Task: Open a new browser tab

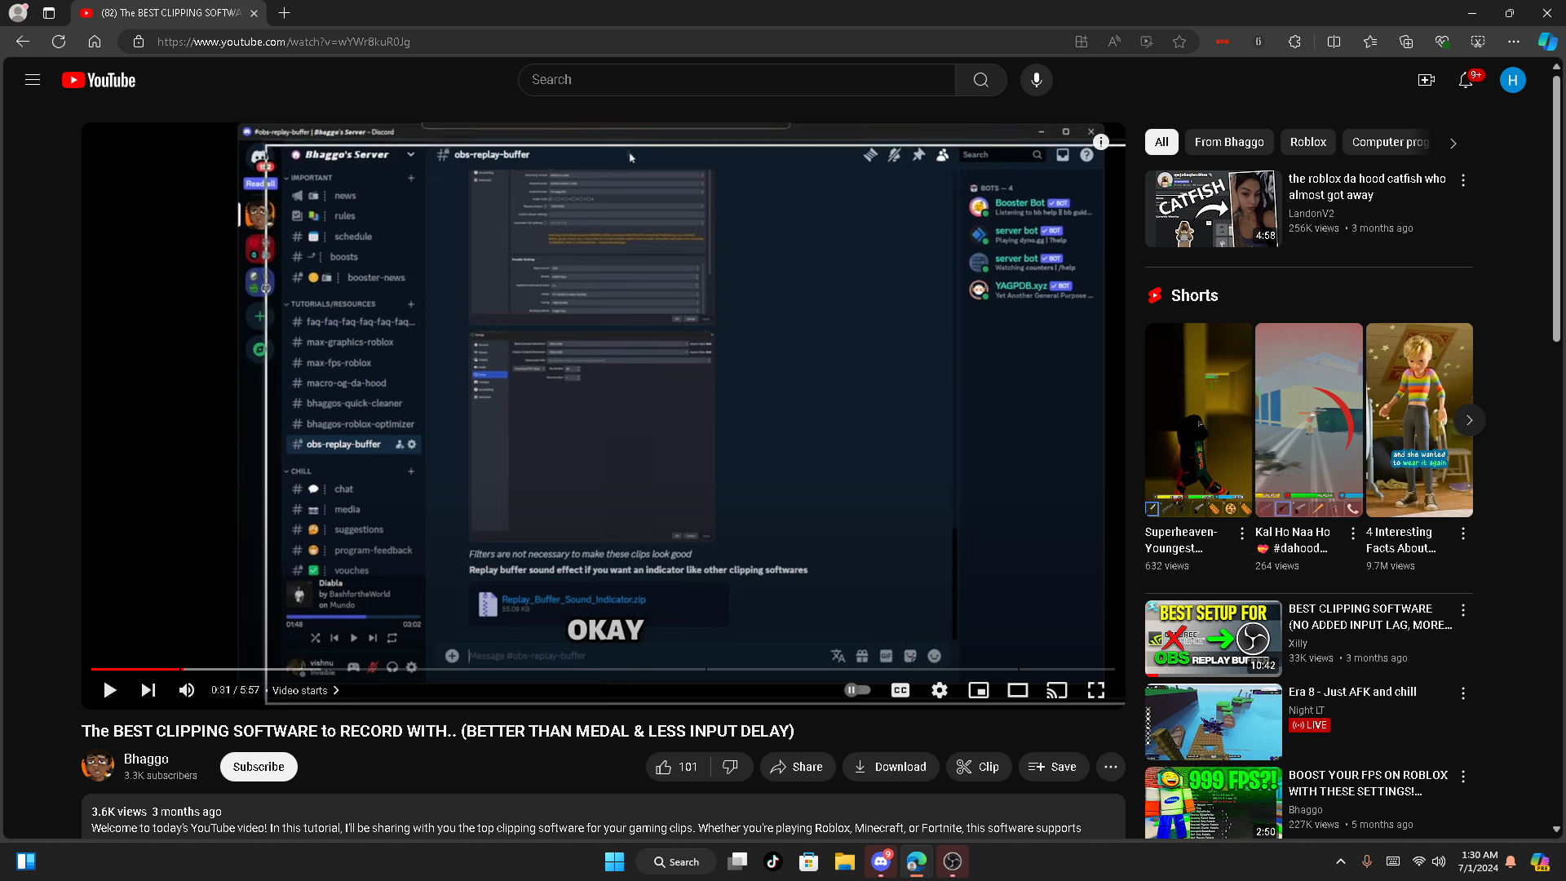Action: point(284,13)
